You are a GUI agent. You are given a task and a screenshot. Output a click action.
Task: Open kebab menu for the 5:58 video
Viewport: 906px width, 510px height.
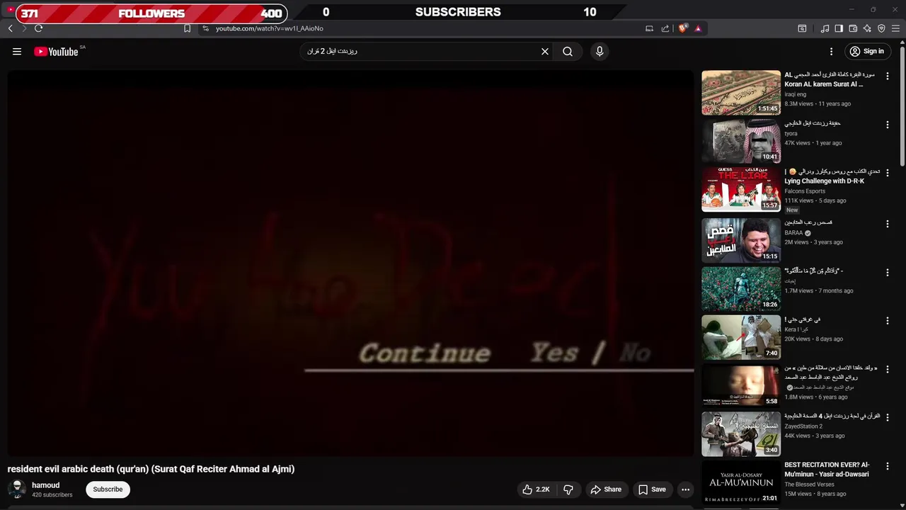(x=887, y=369)
